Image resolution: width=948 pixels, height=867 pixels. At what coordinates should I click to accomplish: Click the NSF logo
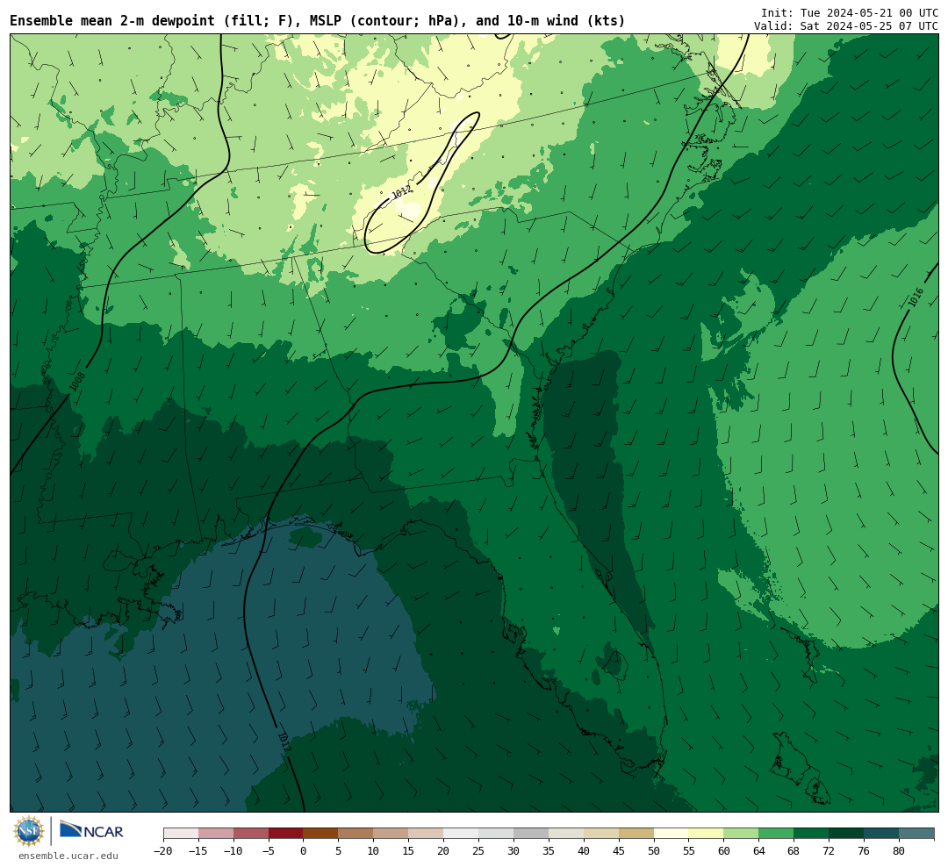click(x=29, y=831)
